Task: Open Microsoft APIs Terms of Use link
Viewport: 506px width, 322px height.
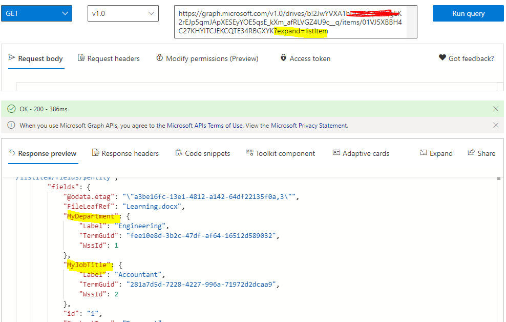Action: click(x=204, y=125)
